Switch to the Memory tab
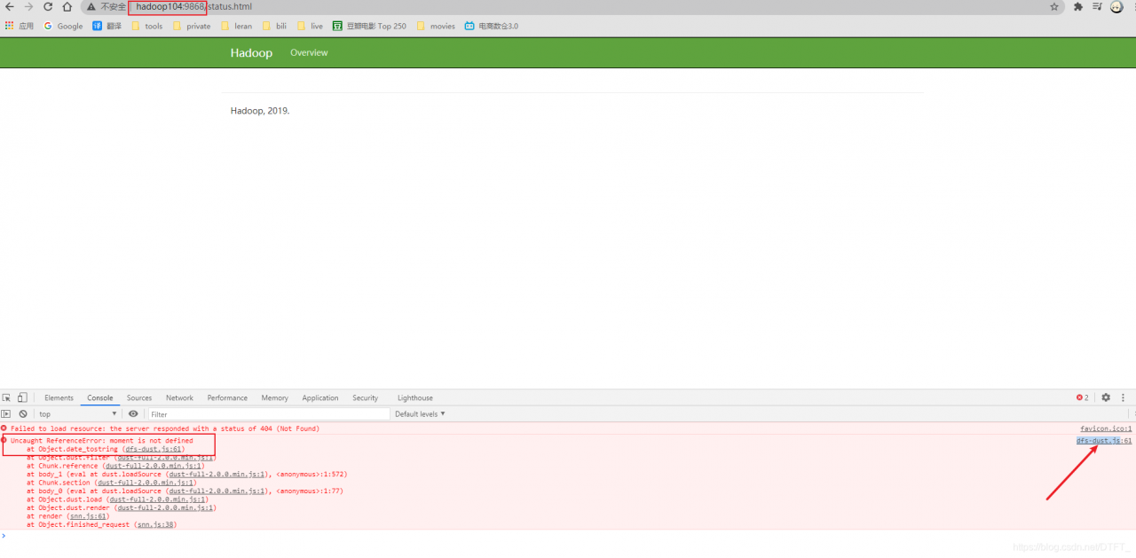1136x558 pixels. tap(274, 398)
